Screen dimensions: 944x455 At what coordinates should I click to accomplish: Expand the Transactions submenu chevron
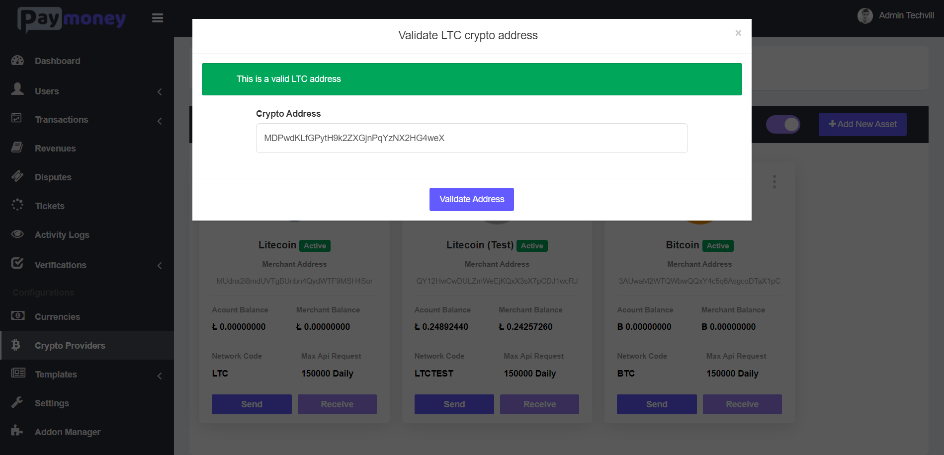(x=160, y=121)
